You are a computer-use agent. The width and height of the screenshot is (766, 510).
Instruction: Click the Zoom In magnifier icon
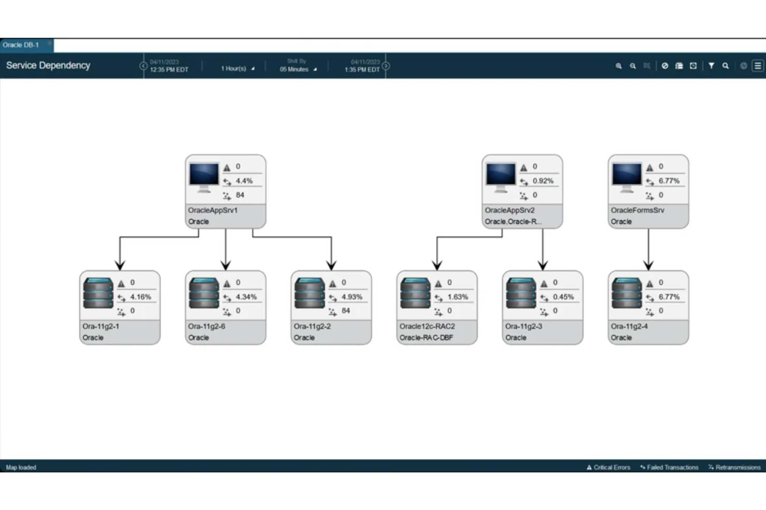click(x=619, y=66)
